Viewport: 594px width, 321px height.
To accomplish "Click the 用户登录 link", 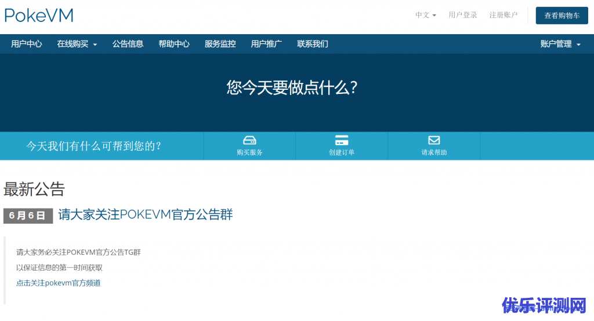I will point(462,15).
